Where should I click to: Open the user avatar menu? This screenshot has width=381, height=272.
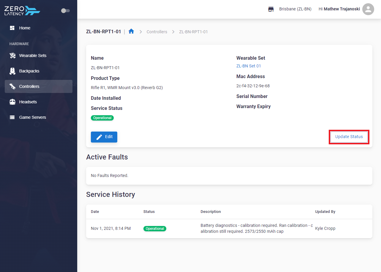(368, 9)
